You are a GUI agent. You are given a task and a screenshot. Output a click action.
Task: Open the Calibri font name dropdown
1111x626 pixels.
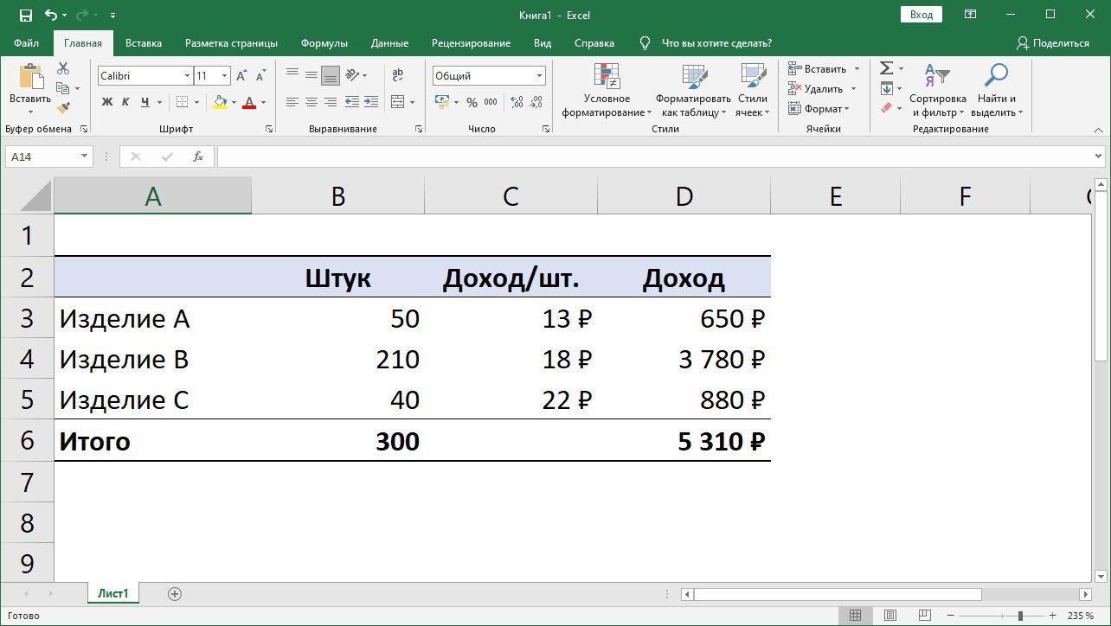[187, 76]
